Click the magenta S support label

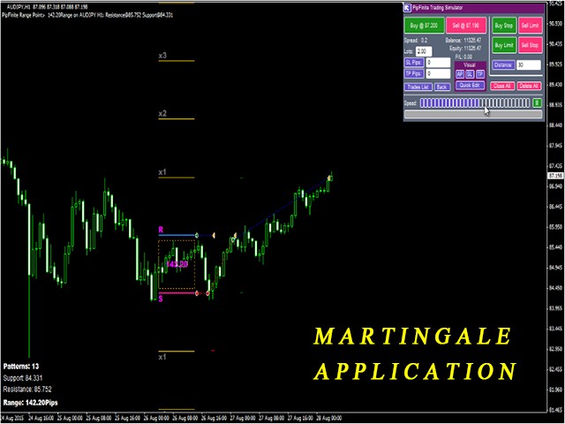click(x=161, y=299)
